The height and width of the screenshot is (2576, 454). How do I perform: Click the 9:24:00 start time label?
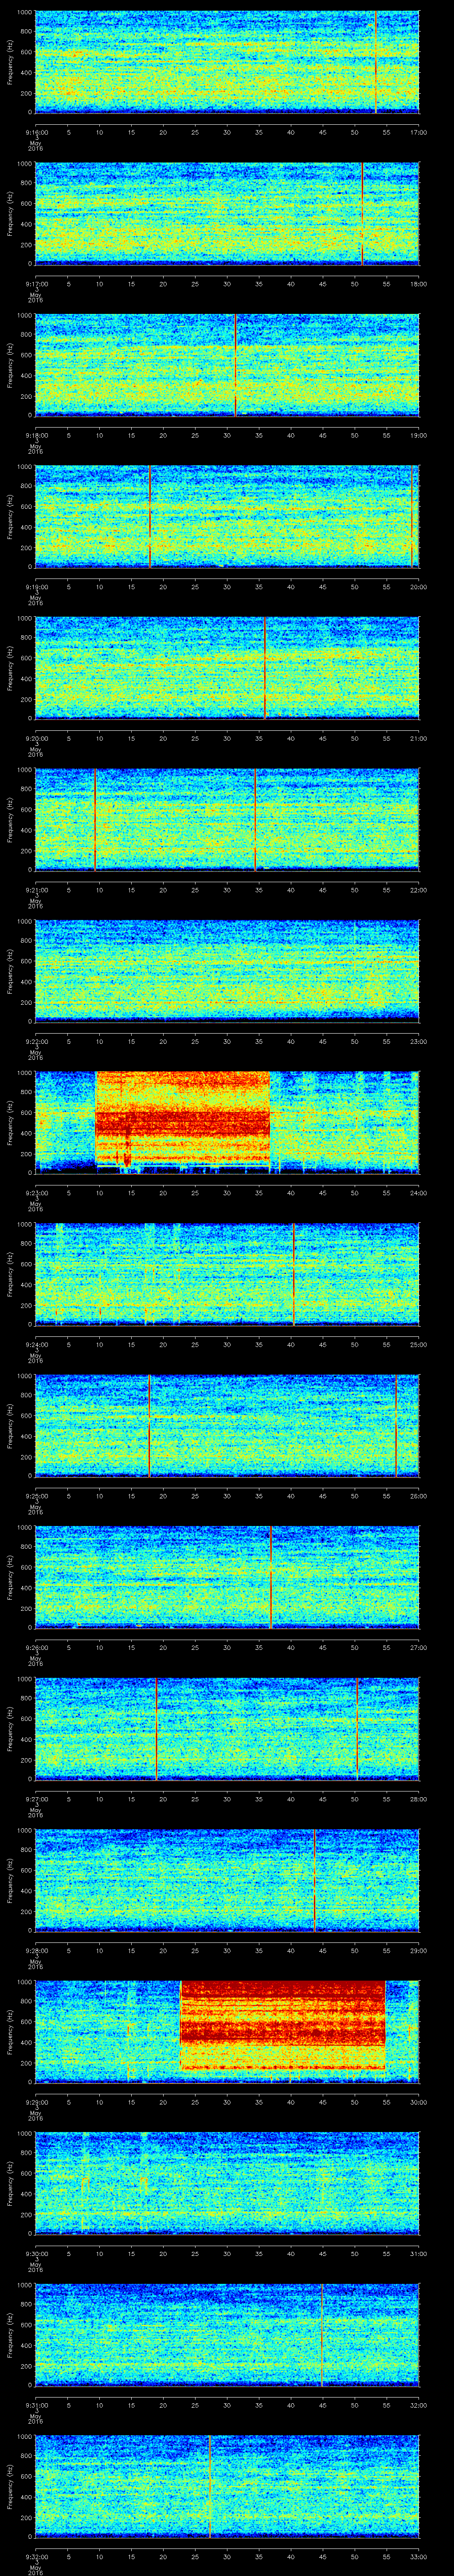[x=36, y=1344]
